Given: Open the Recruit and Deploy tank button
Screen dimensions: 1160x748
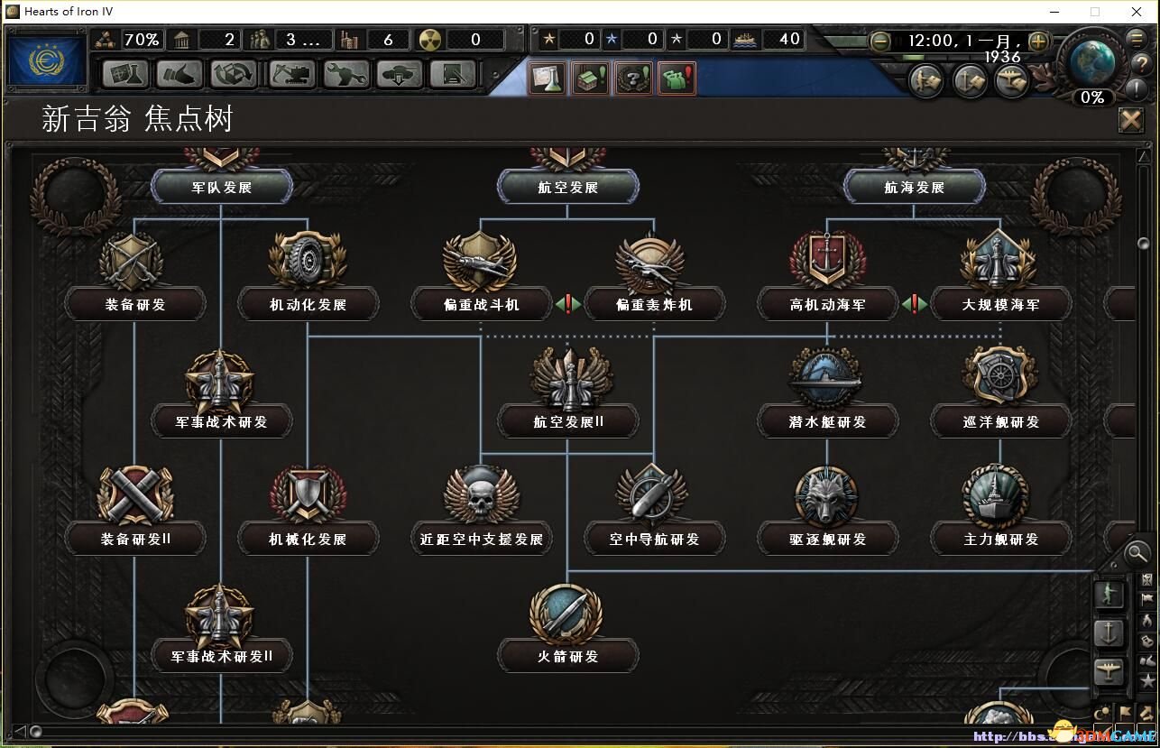Looking at the screenshot, I should coord(400,73).
